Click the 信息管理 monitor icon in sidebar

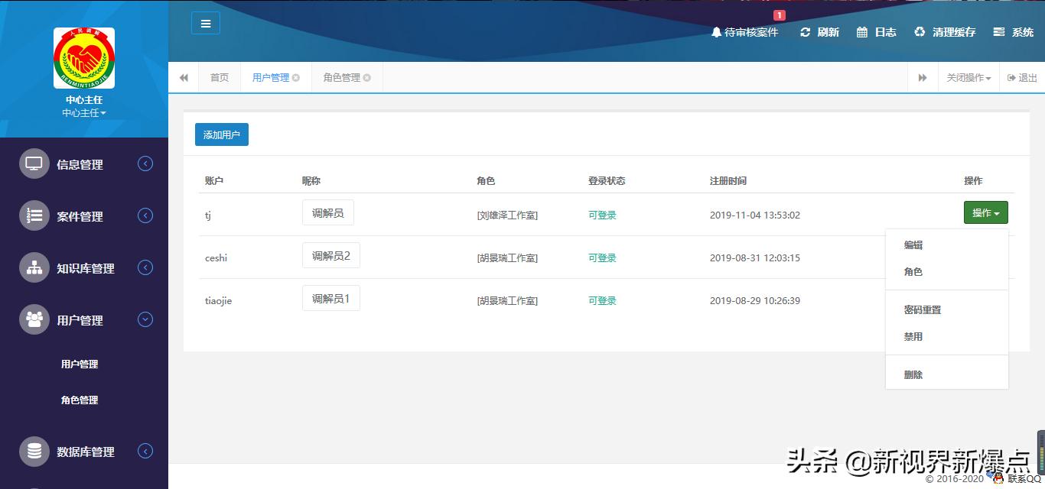(34, 164)
